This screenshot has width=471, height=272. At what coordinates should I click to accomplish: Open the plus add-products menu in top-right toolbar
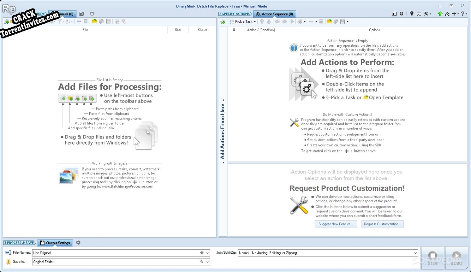click(x=455, y=14)
